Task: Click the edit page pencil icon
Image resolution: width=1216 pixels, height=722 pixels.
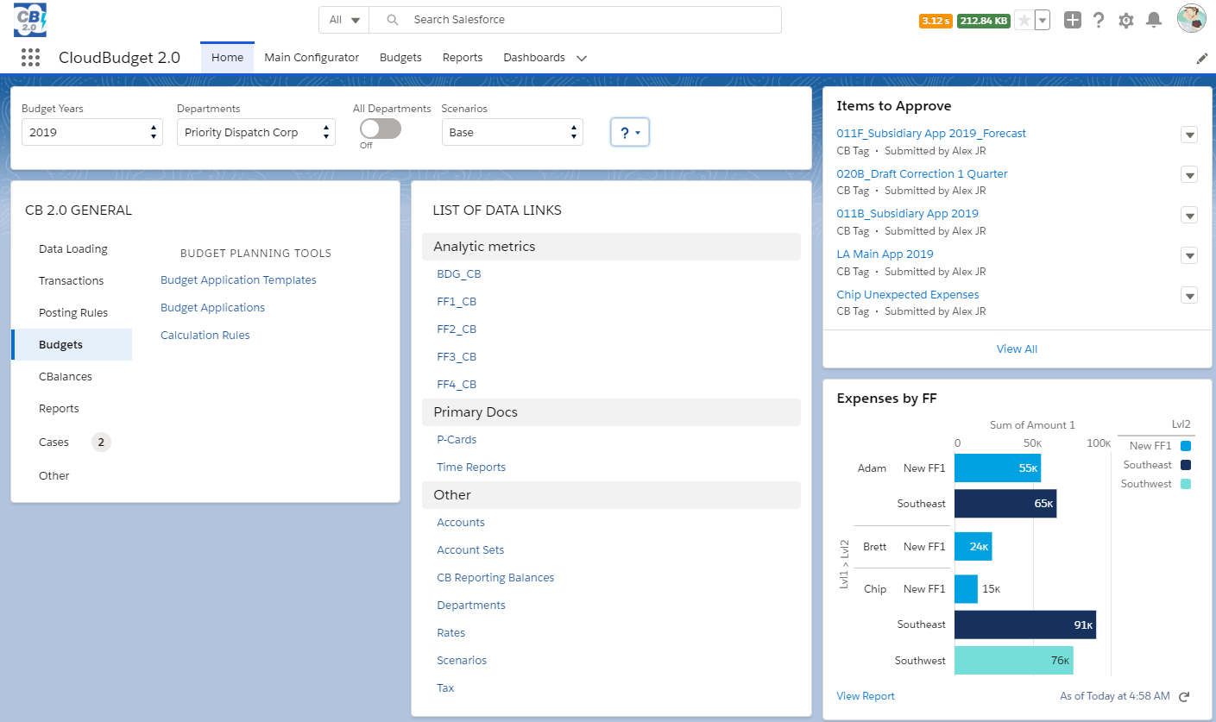Action: [1202, 58]
